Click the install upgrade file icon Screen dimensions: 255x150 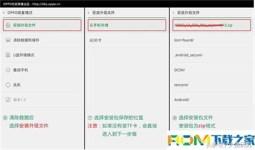tap(8, 25)
